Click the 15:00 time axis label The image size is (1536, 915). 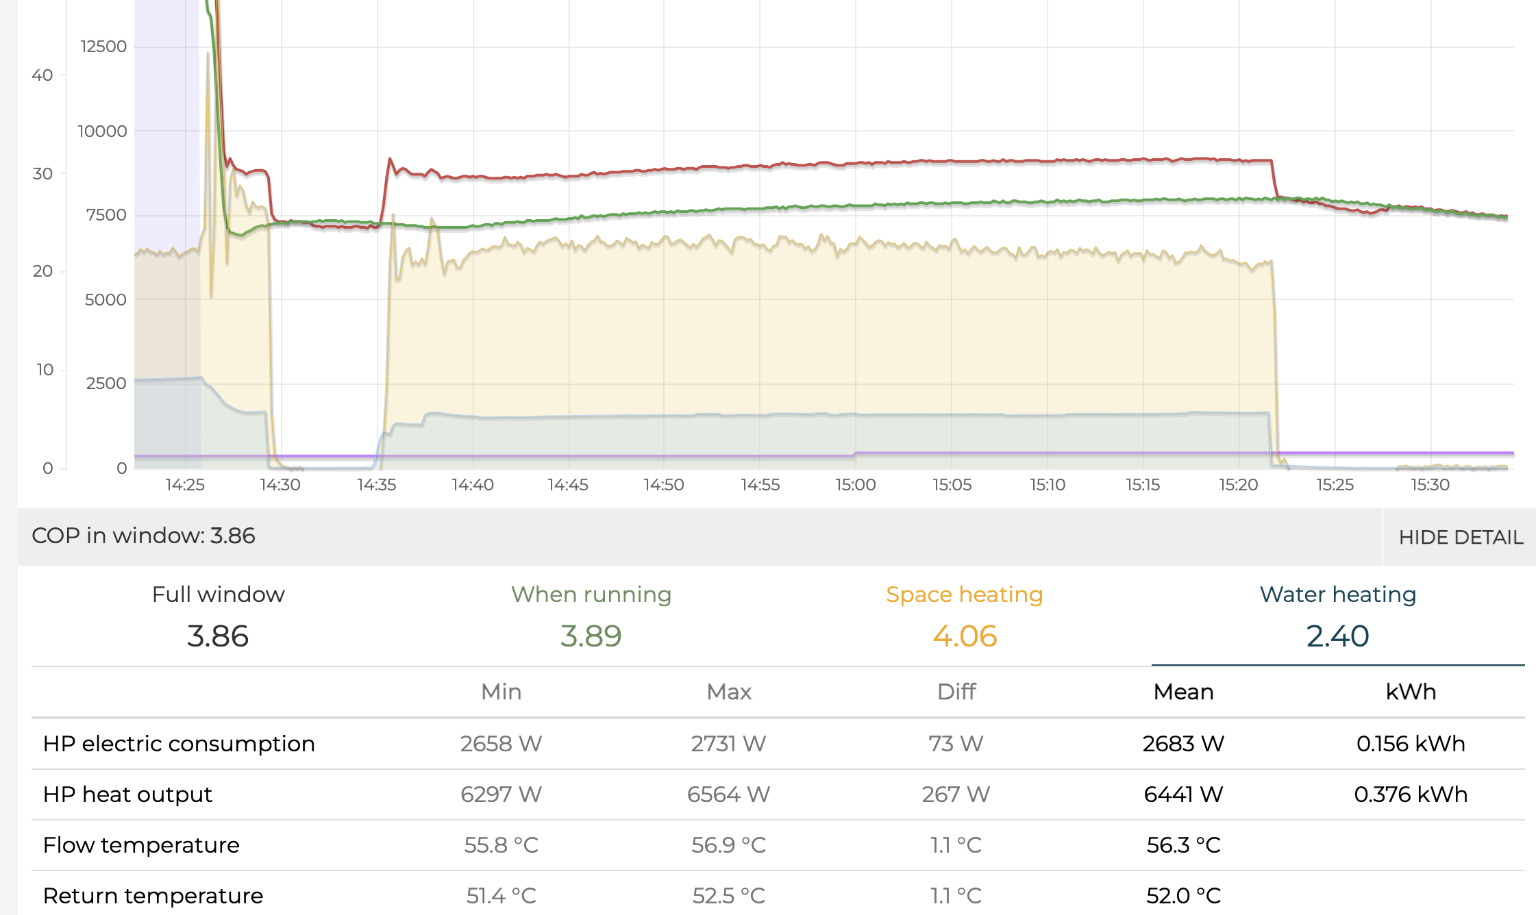(x=855, y=485)
